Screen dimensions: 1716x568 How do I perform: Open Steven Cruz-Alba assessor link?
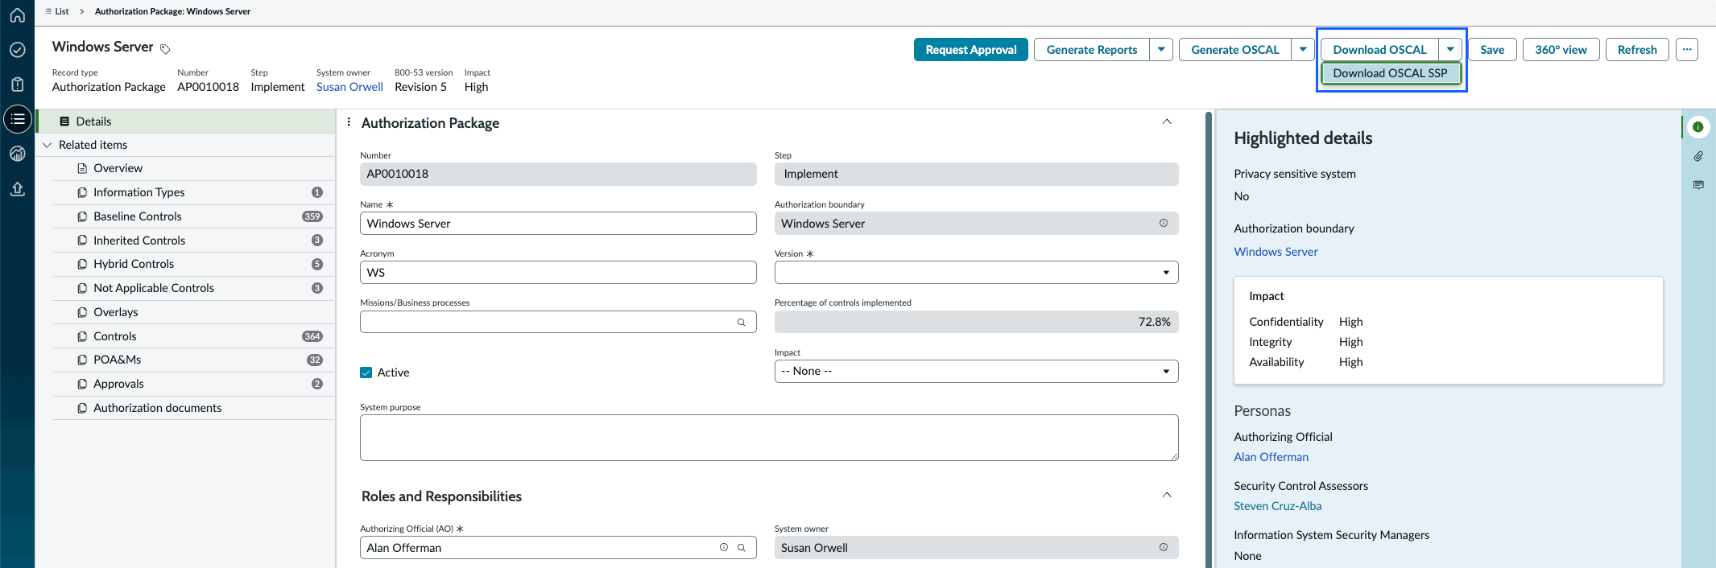click(x=1277, y=506)
